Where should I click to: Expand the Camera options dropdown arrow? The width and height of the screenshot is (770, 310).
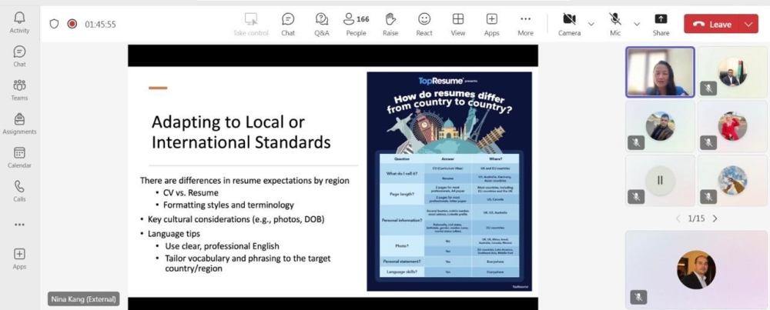[591, 24]
